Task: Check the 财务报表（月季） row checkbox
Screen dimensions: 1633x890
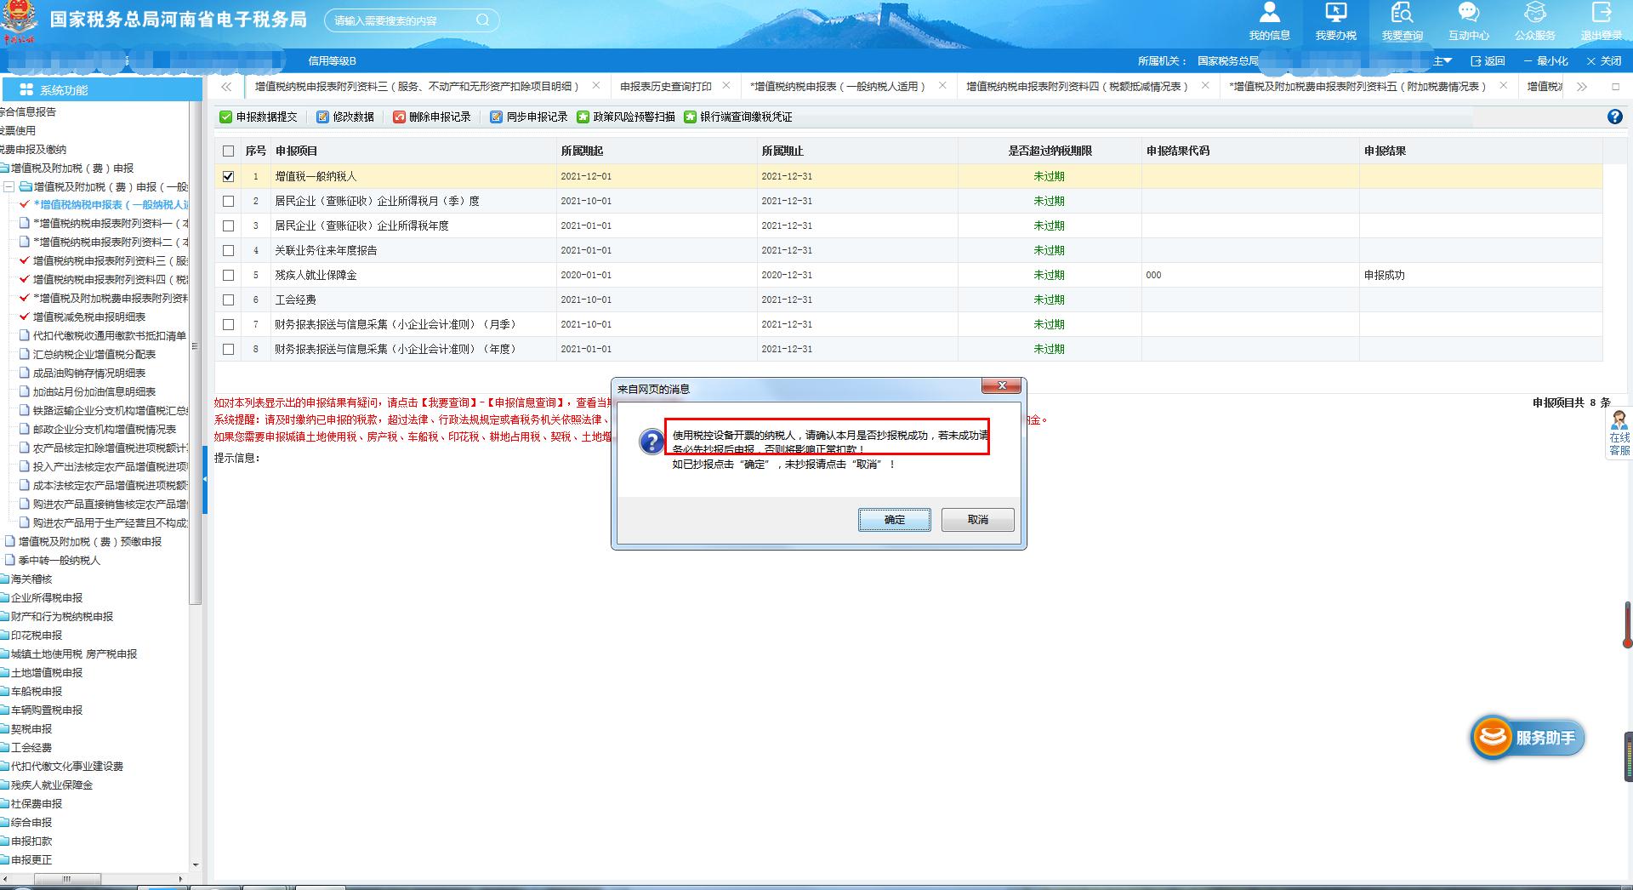Action: (228, 324)
